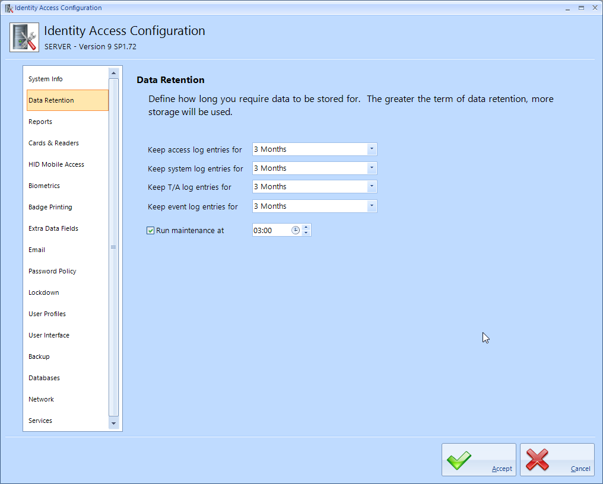Open the Backup section
This screenshot has width=603, height=484.
(x=67, y=356)
